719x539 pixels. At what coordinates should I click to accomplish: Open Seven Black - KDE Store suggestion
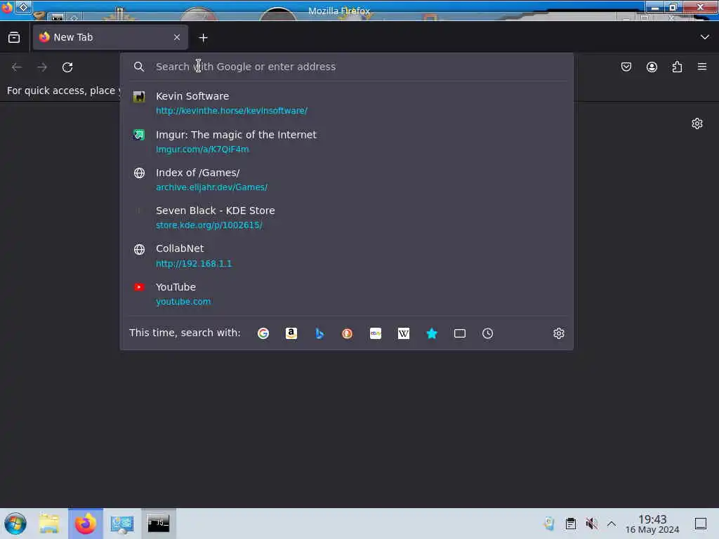347,218
